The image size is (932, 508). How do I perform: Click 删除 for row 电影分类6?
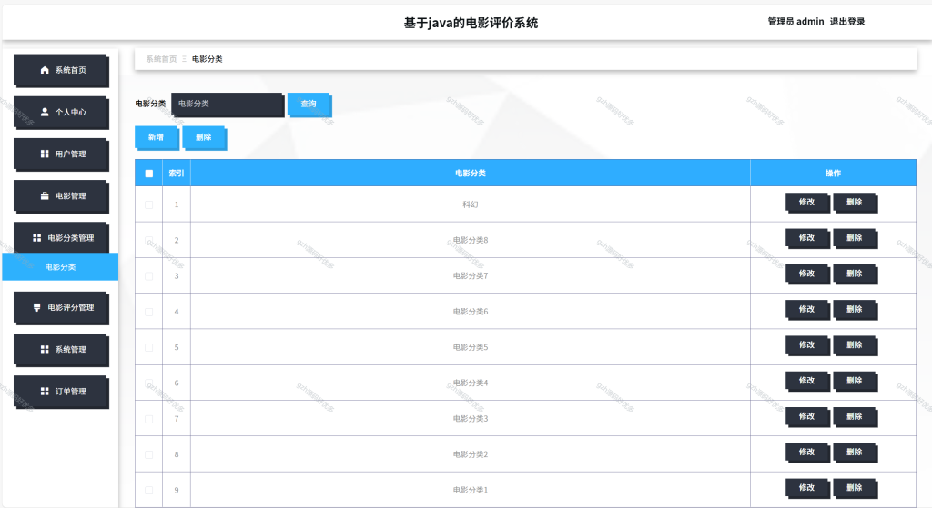(855, 309)
